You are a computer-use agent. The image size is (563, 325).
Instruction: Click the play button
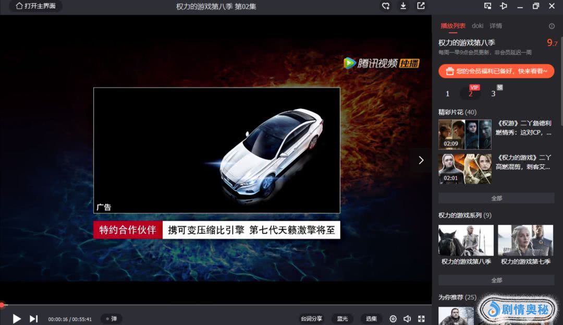(17, 318)
